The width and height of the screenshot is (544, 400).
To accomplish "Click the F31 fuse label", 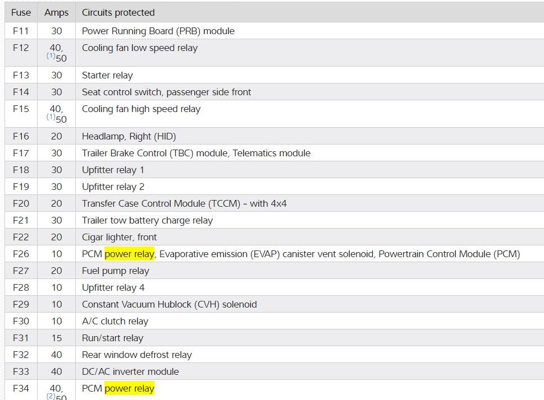I will pyautogui.click(x=21, y=338).
